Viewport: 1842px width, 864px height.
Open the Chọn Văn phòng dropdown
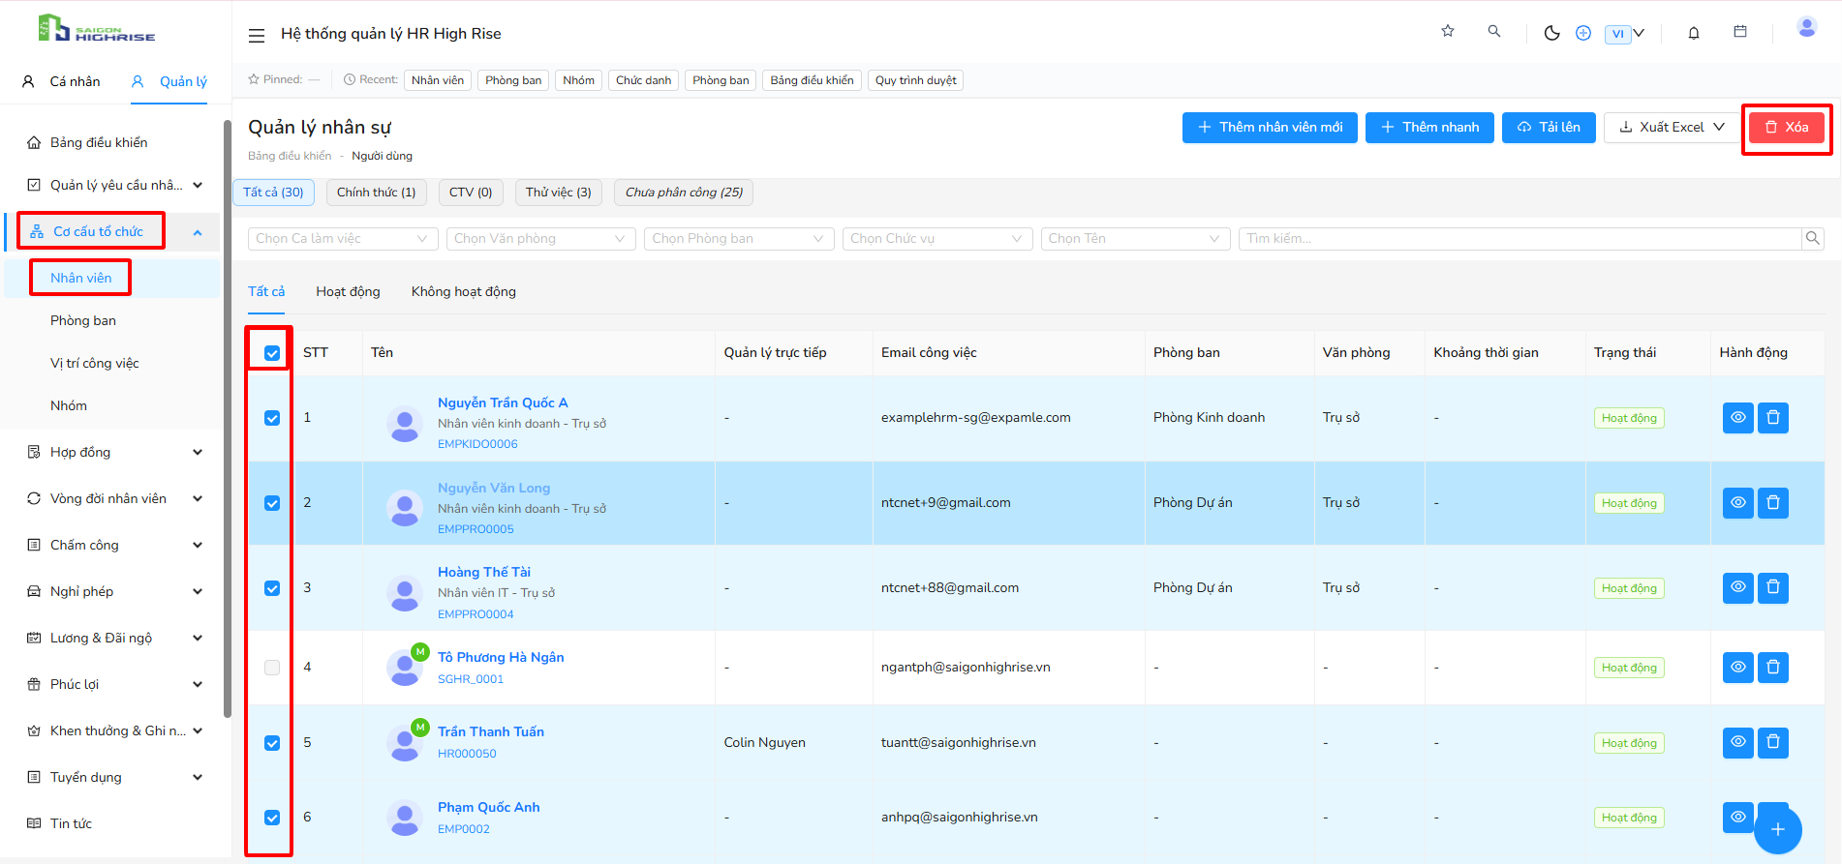pyautogui.click(x=540, y=239)
